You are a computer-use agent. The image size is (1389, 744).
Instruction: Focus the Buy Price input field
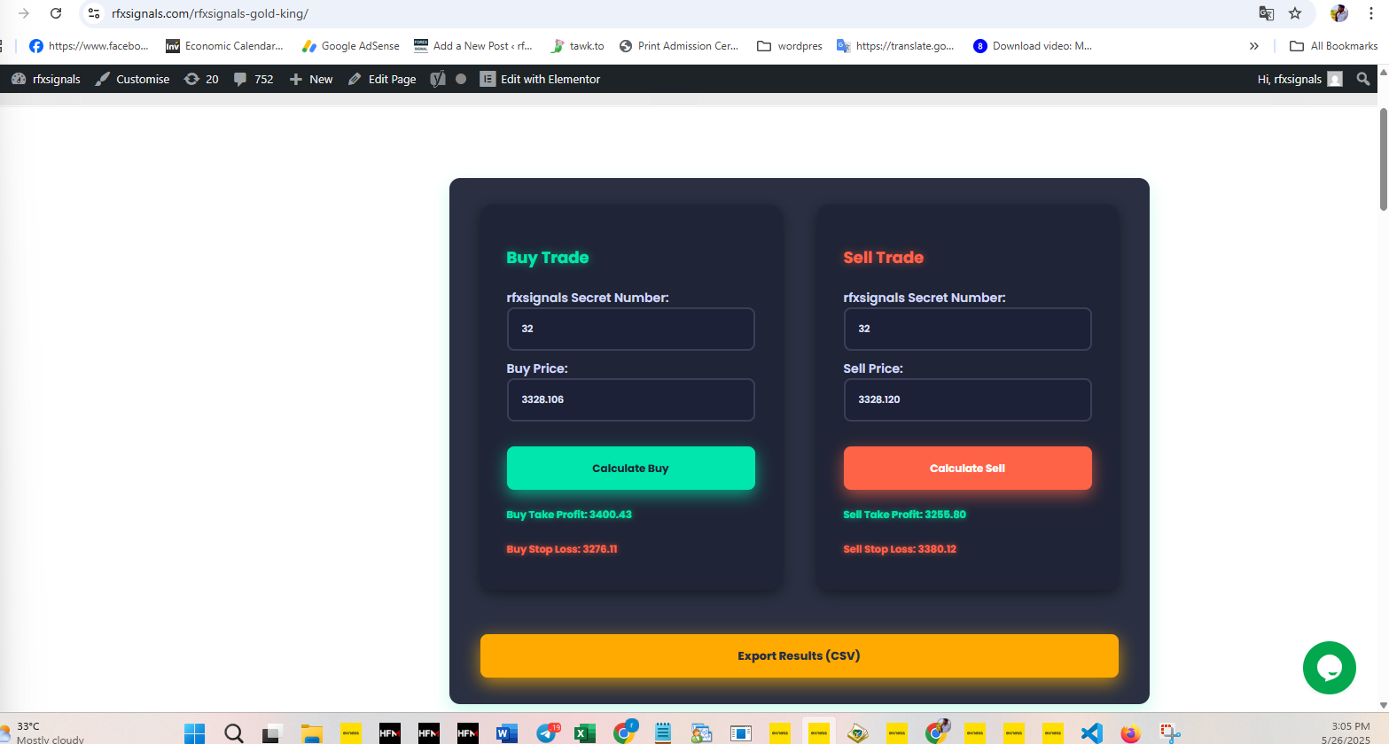point(631,399)
